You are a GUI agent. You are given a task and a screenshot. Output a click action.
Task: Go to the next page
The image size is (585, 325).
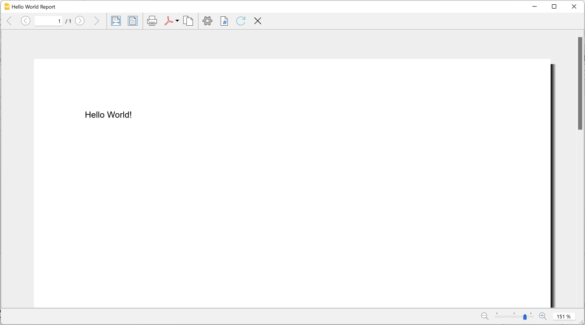80,21
